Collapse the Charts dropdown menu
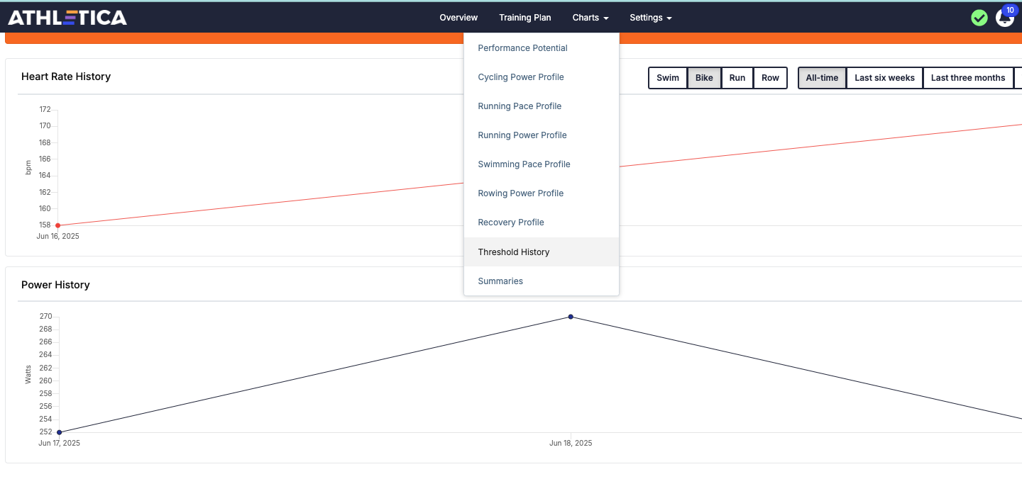Screen dimensions: 1022x479 pyautogui.click(x=590, y=18)
